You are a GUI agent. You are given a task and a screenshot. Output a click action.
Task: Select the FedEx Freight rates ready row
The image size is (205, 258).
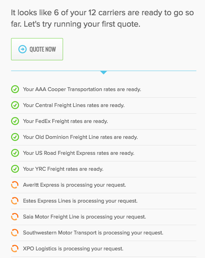pos(104,121)
